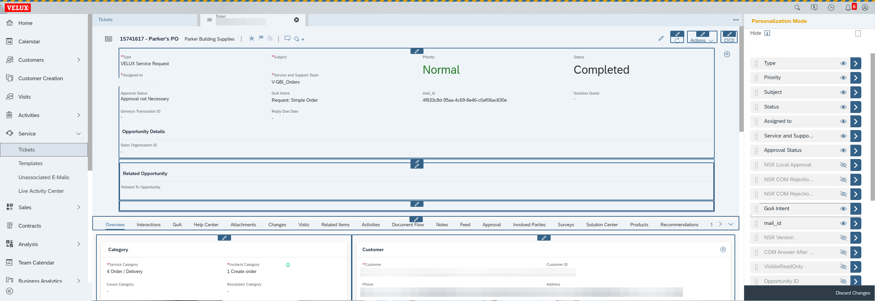Image resolution: width=875 pixels, height=301 pixels.
Task: Toggle visibility of Type field
Action: click(843, 63)
